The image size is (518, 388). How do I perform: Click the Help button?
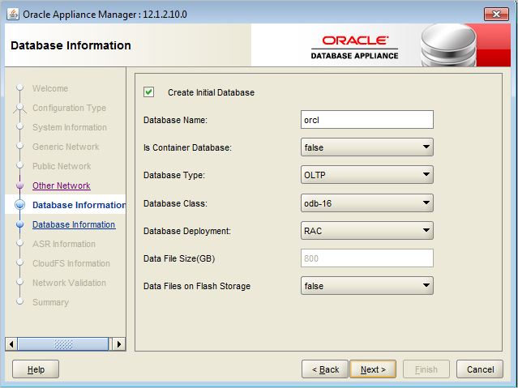pos(36,369)
